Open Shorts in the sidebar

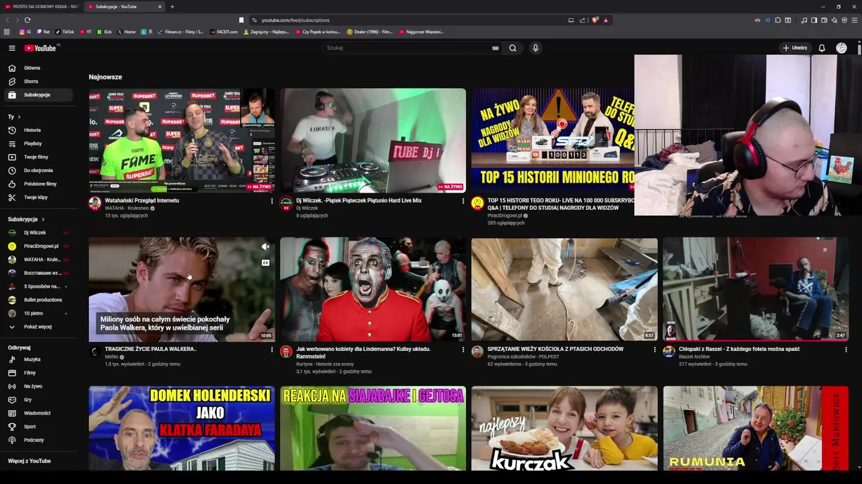[40, 81]
